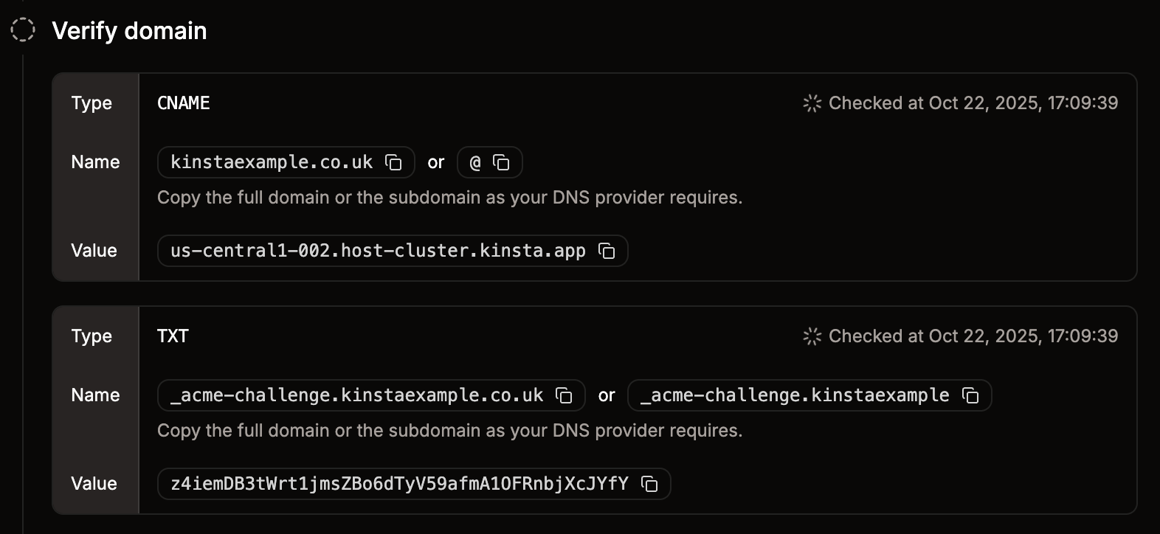1160x534 pixels.
Task: Copy the @ subdomain shorthand
Action: coord(501,162)
